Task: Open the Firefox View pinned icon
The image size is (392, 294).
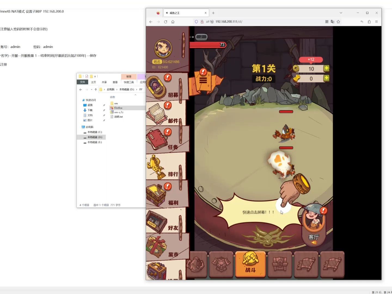Action: (x=158, y=13)
